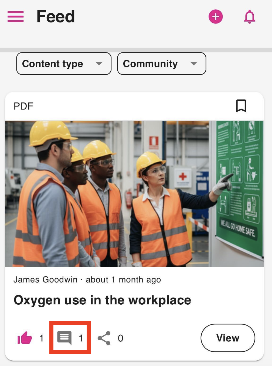The image size is (272, 366).
Task: Expand the Content type chevron arrow
Action: click(99, 64)
